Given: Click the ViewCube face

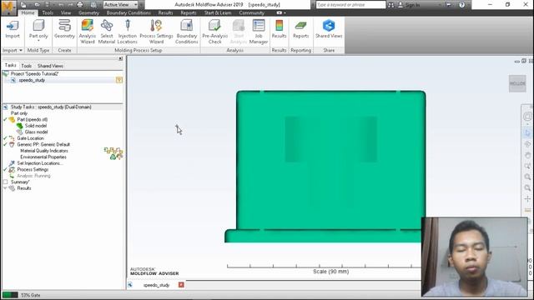Looking at the screenshot, I should click(x=517, y=83).
